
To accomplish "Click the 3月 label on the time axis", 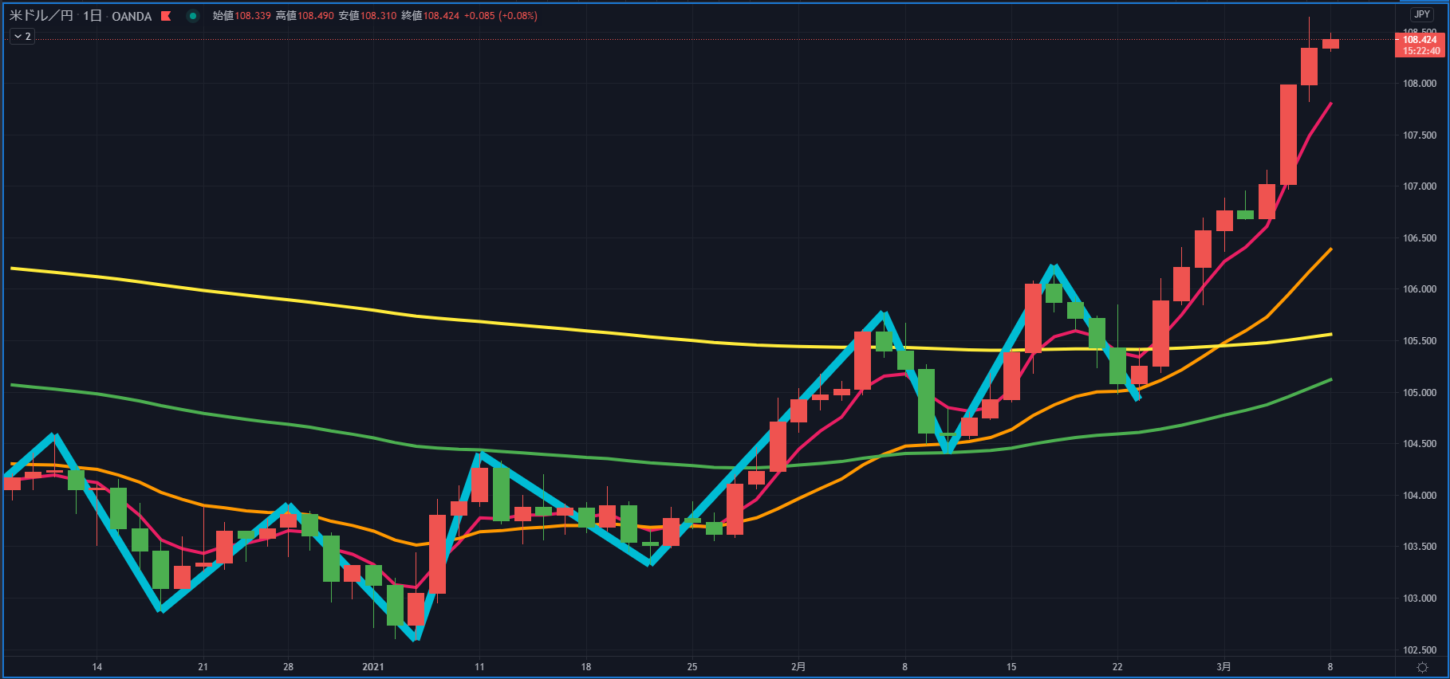I will coord(1224,667).
